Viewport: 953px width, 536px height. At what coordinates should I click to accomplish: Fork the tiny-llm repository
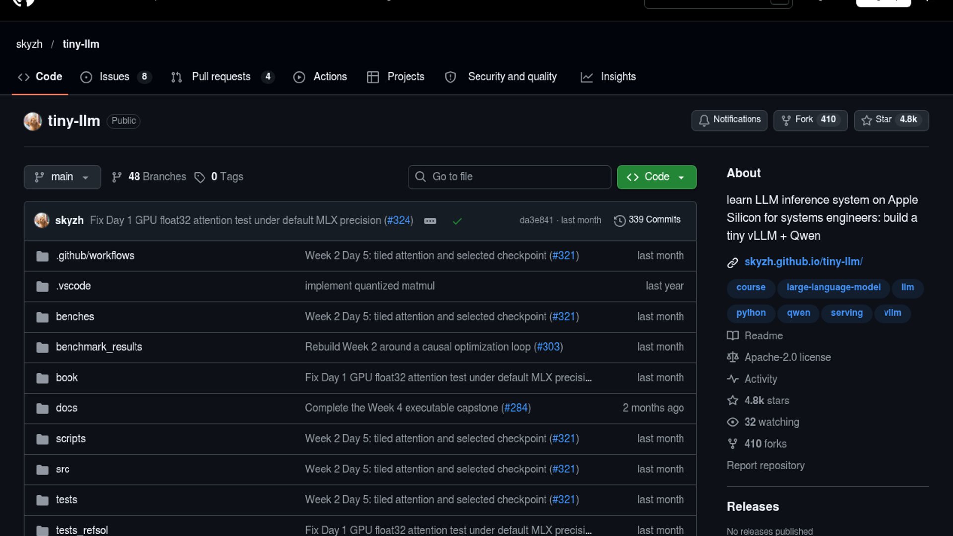click(x=811, y=120)
